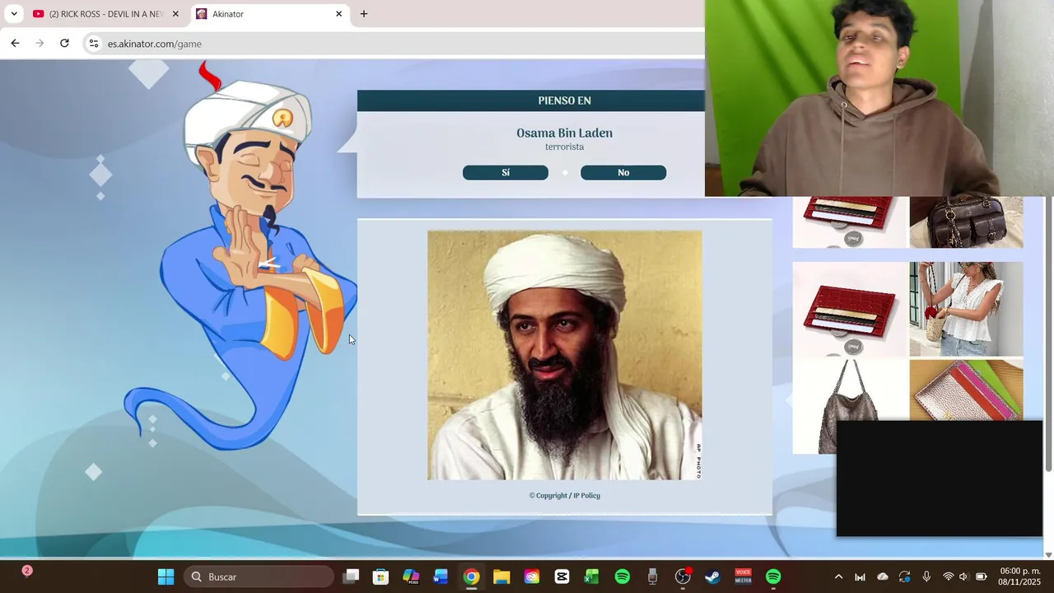
Task: Open the site information icon in address bar
Action: click(94, 44)
